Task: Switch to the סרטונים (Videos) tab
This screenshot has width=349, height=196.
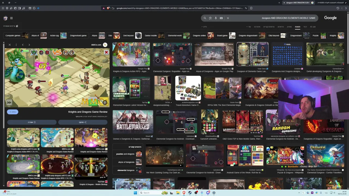Action: [x=281, y=27]
